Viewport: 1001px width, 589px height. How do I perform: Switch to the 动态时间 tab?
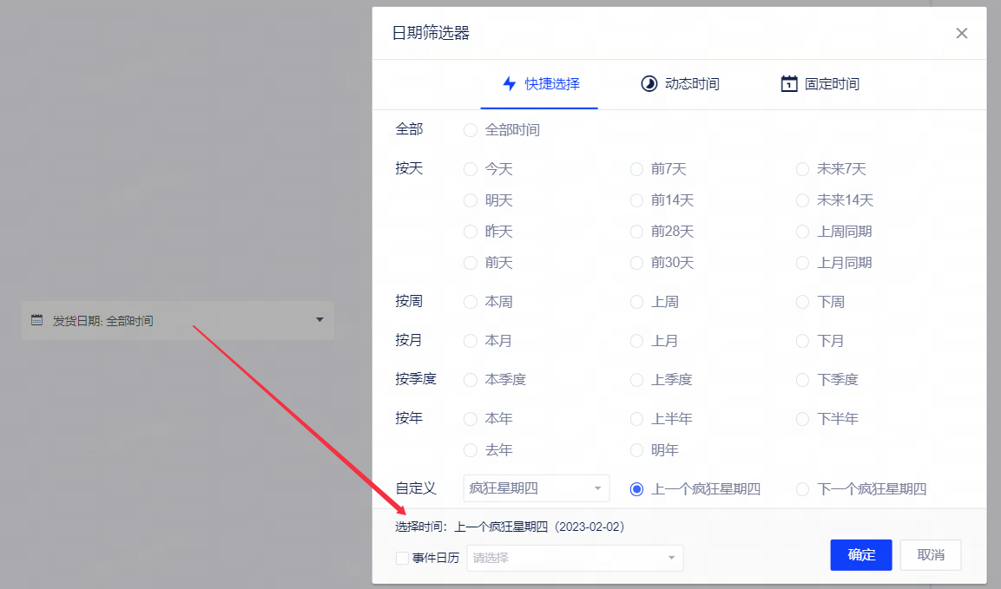680,84
